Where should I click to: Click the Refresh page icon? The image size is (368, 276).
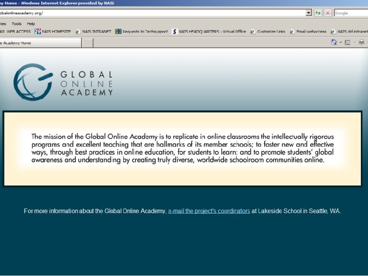(318, 13)
